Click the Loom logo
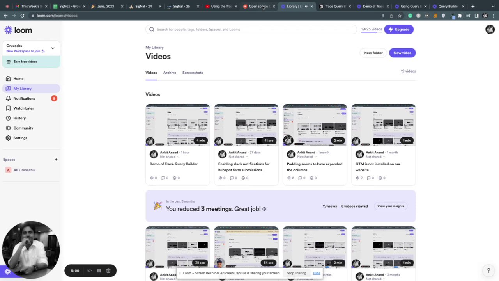This screenshot has height=281, width=499. pyautogui.click(x=18, y=30)
